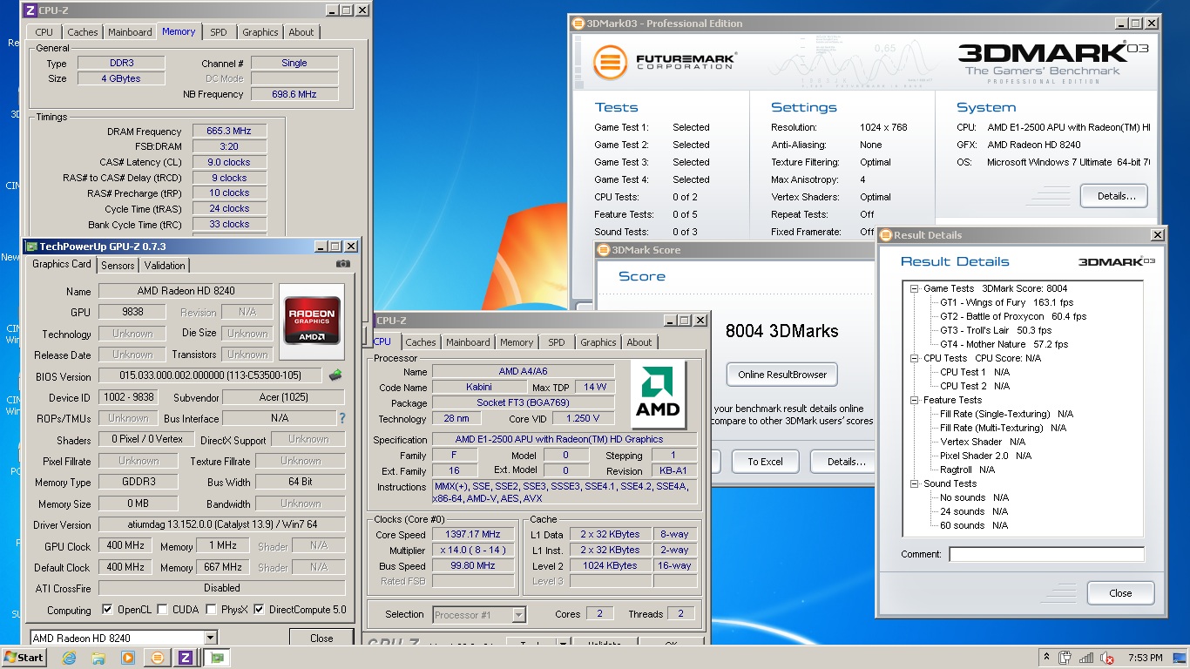Click the To Excel button

pyautogui.click(x=765, y=462)
